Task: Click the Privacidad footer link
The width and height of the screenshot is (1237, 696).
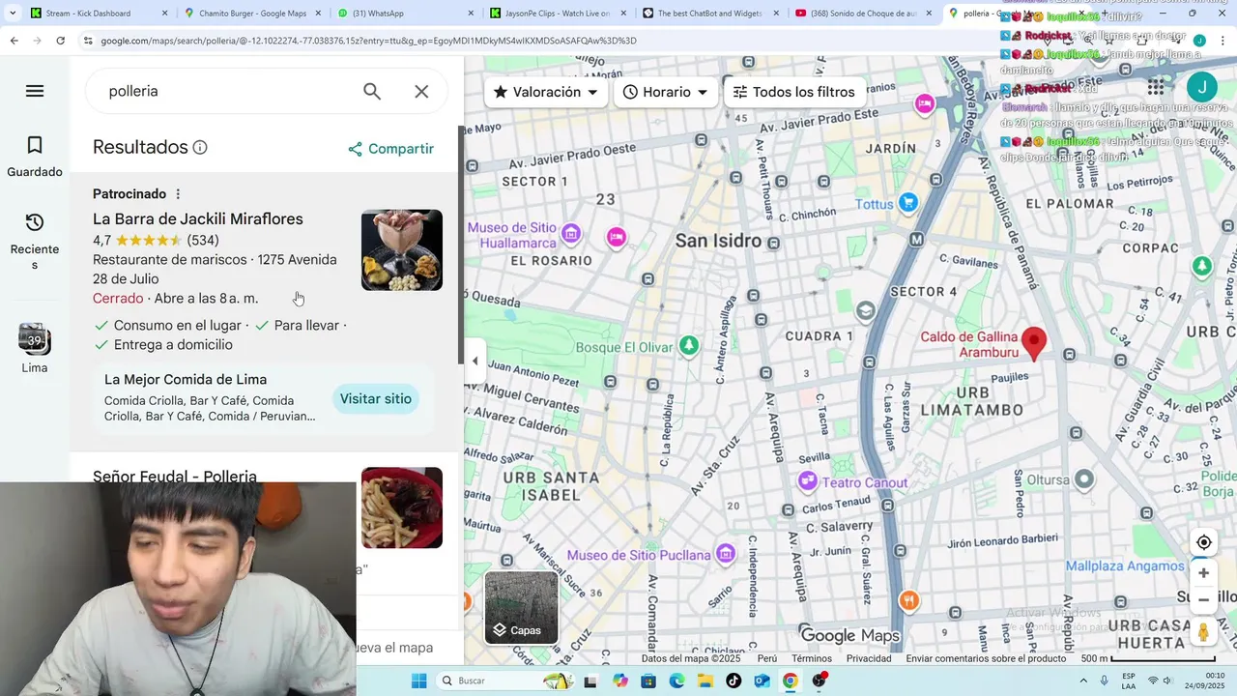Action: pyautogui.click(x=869, y=658)
